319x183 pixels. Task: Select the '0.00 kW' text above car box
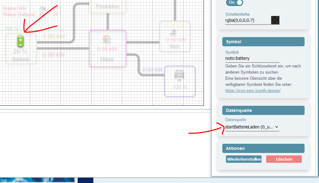(152, 70)
